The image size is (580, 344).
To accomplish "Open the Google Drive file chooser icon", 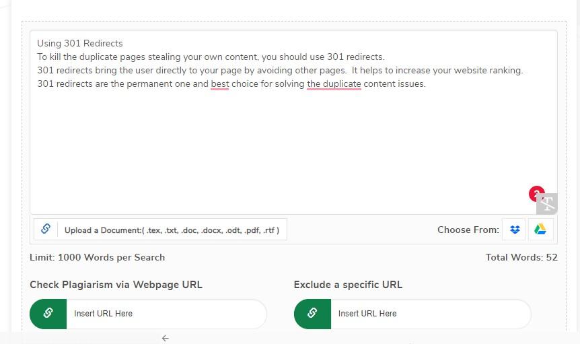I will 540,230.
